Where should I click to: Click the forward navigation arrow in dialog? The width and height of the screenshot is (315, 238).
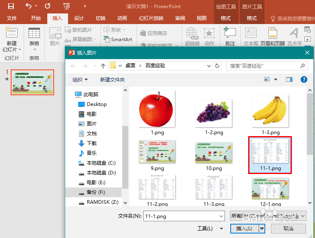coord(85,66)
